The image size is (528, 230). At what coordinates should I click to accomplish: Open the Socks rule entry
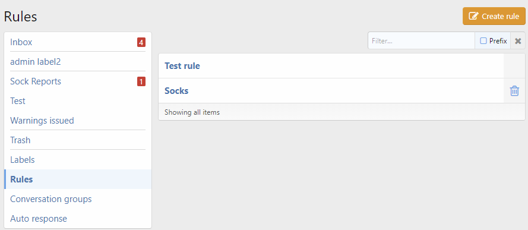(x=176, y=90)
